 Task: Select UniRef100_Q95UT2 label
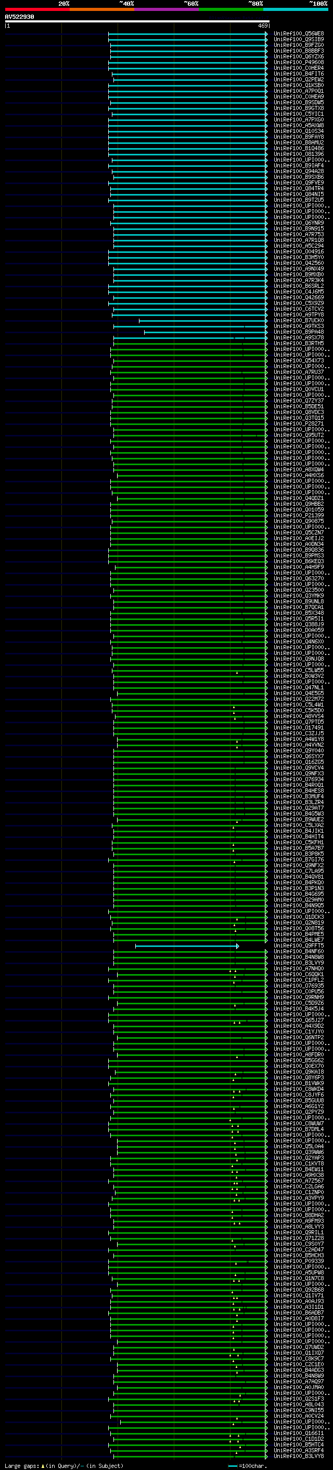point(299,435)
